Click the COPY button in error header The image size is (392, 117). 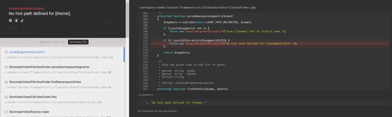click(x=107, y=21)
